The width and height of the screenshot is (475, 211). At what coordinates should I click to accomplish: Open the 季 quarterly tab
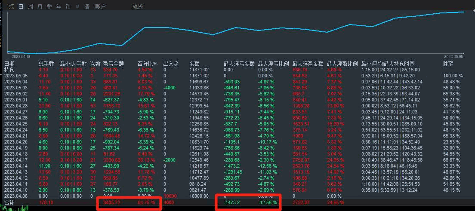[x=49, y=6]
